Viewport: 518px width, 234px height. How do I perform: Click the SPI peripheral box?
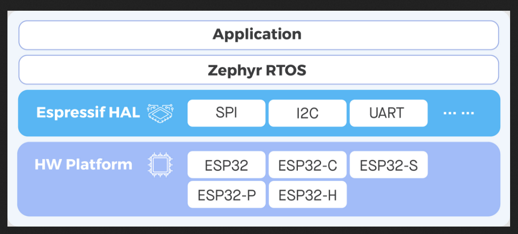coord(226,113)
